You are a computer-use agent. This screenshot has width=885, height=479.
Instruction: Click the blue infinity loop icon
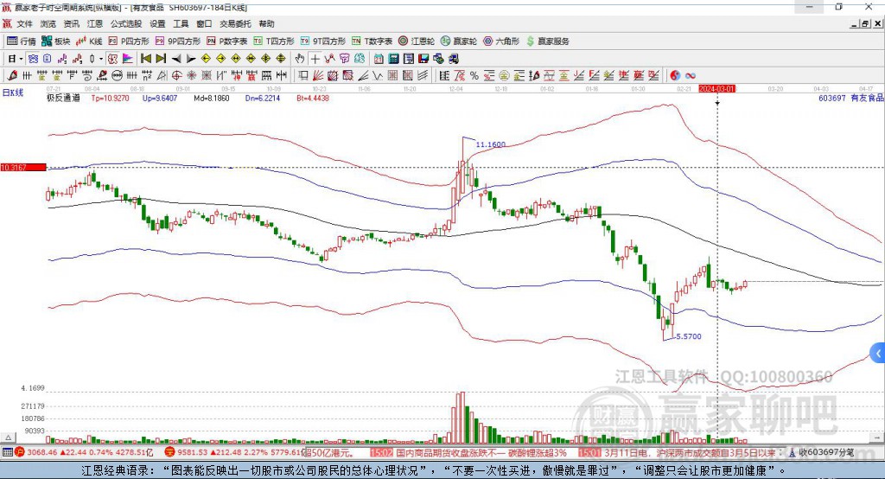pyautogui.click(x=691, y=76)
